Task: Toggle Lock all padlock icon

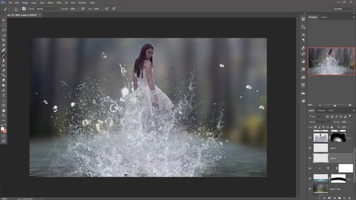Action: pos(332,127)
